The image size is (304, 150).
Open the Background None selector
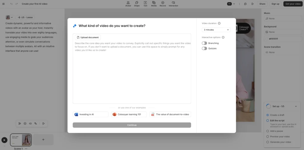point(283,32)
